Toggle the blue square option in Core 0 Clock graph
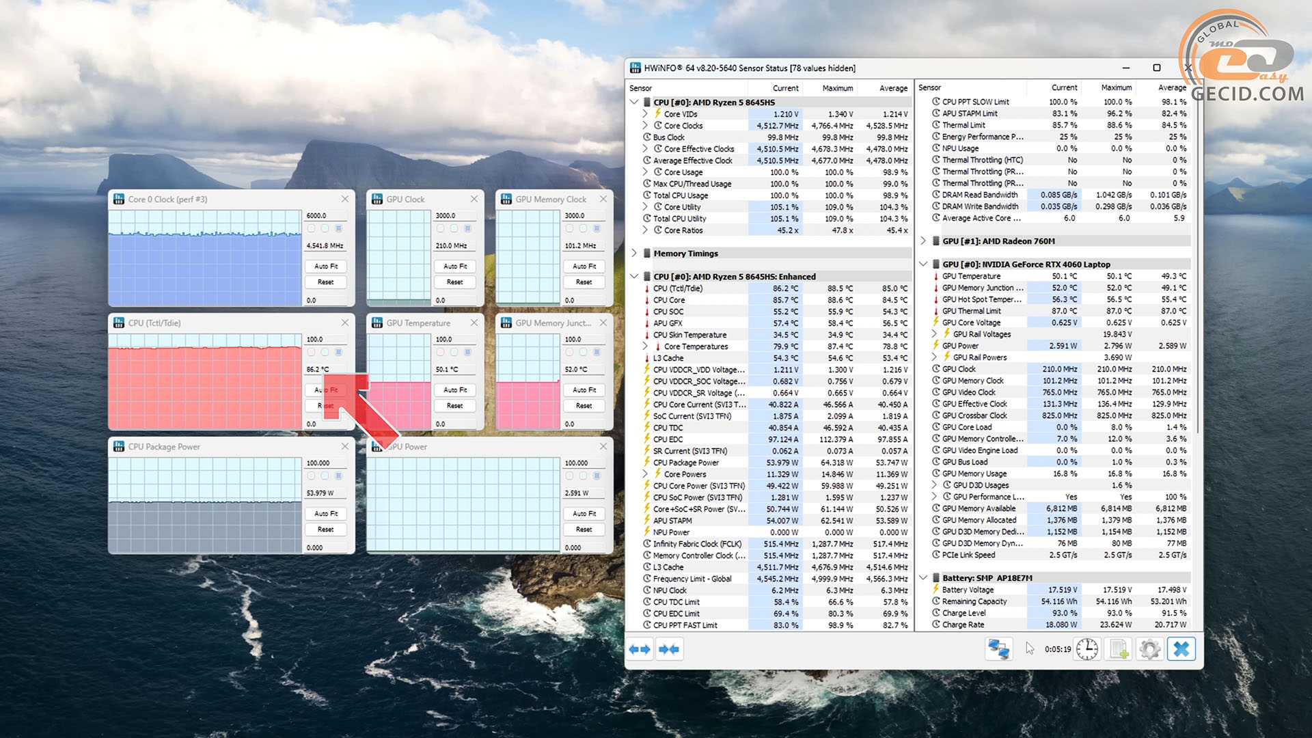1312x738 pixels. coord(338,228)
